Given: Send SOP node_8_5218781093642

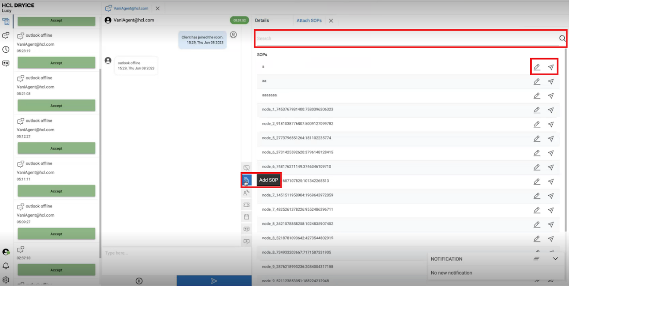Looking at the screenshot, I should point(551,239).
